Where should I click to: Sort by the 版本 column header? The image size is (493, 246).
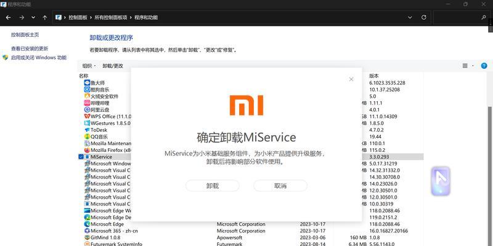(x=374, y=76)
